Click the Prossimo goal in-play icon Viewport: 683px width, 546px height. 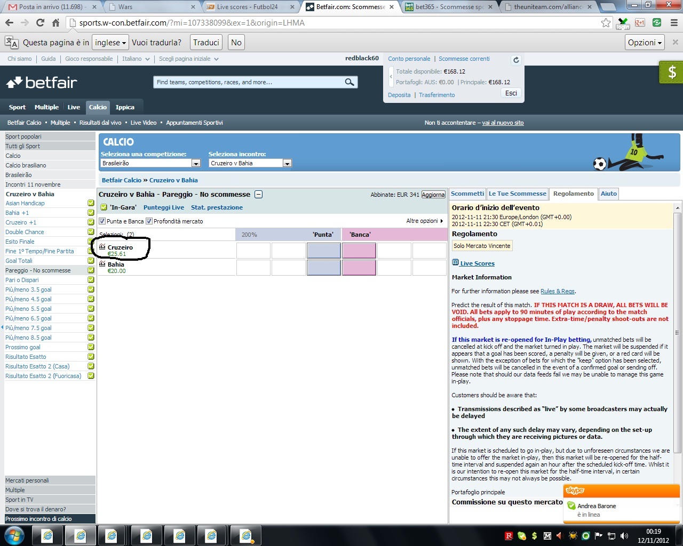click(x=91, y=347)
